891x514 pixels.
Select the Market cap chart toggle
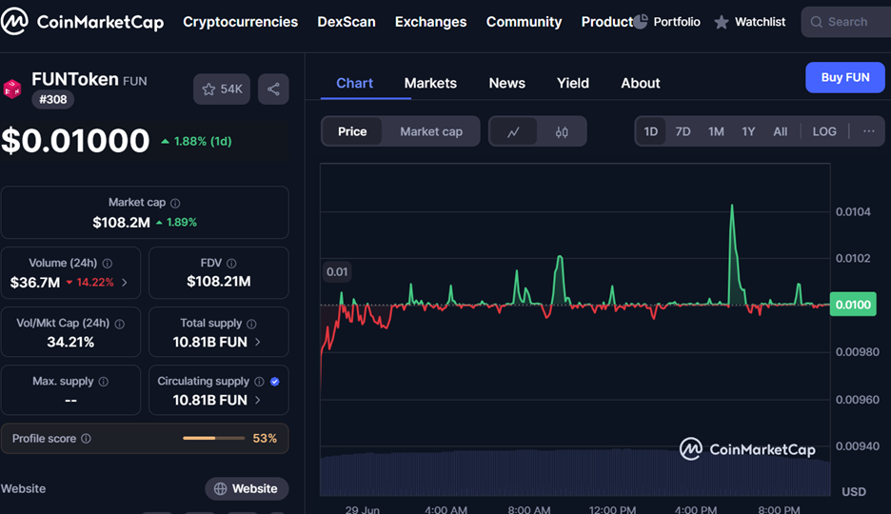coord(430,131)
